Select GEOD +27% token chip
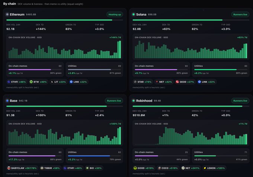This screenshot has height=177, width=253. pos(185,82)
